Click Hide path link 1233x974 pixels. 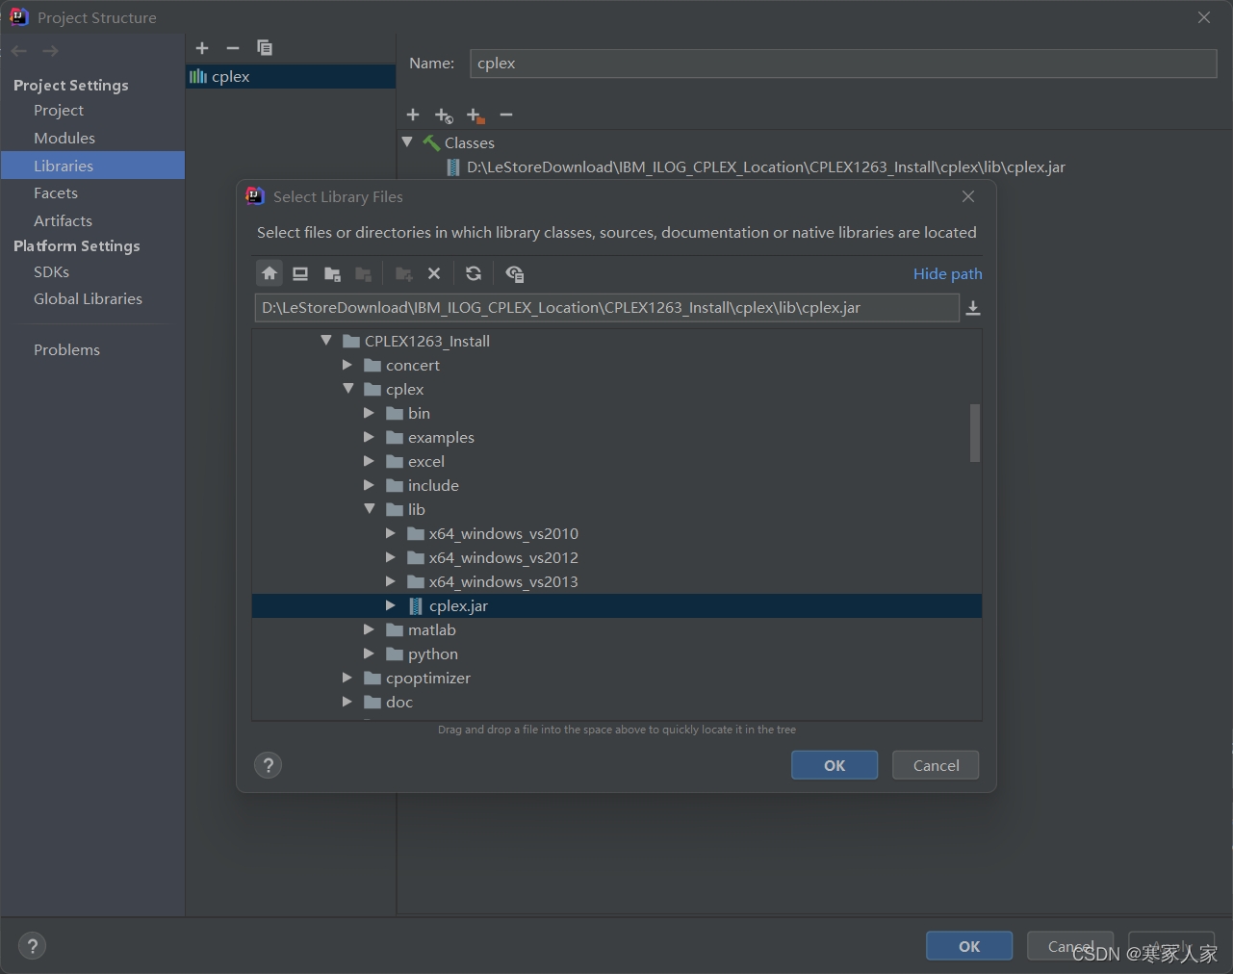tap(948, 274)
